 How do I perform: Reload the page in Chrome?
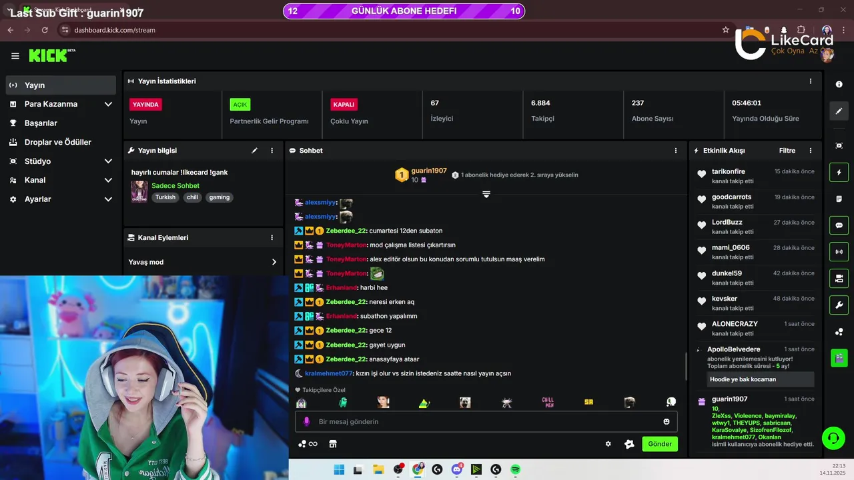pyautogui.click(x=45, y=30)
